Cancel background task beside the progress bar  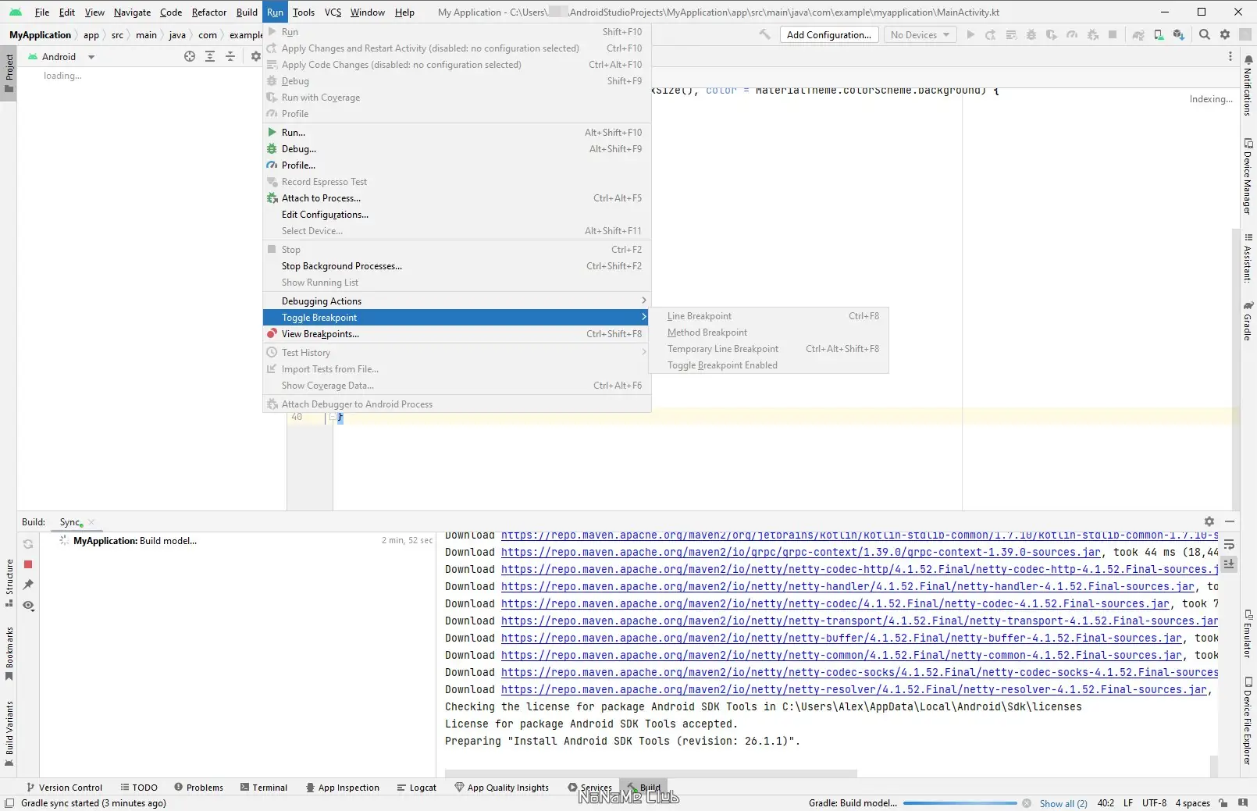pyautogui.click(x=1027, y=803)
